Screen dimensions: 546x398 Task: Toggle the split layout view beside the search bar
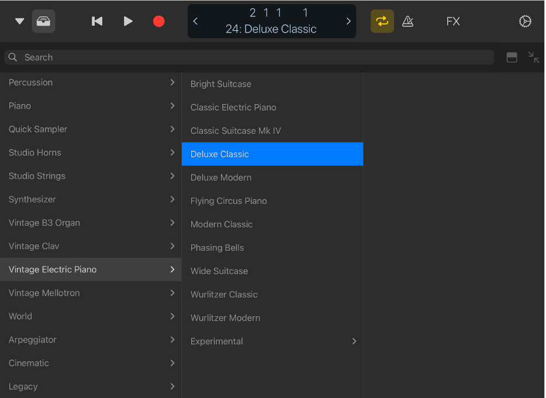coord(512,57)
